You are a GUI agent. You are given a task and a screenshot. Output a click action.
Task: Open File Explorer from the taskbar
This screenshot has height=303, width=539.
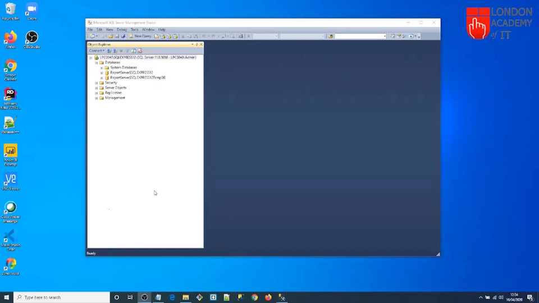[x=186, y=297]
